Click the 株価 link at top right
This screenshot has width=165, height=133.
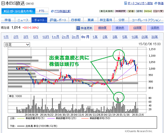coord(161,3)
